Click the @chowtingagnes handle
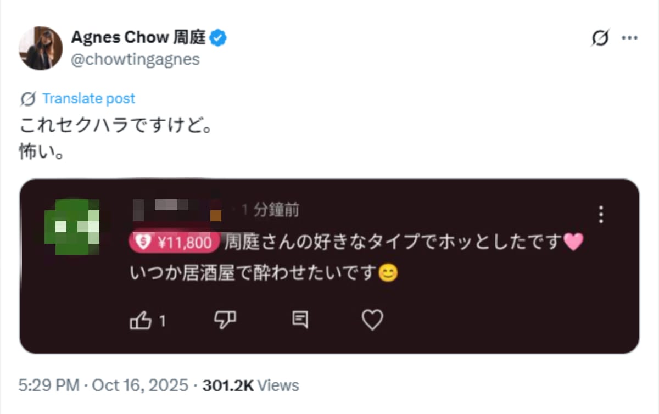This screenshot has height=414, width=659. [136, 59]
